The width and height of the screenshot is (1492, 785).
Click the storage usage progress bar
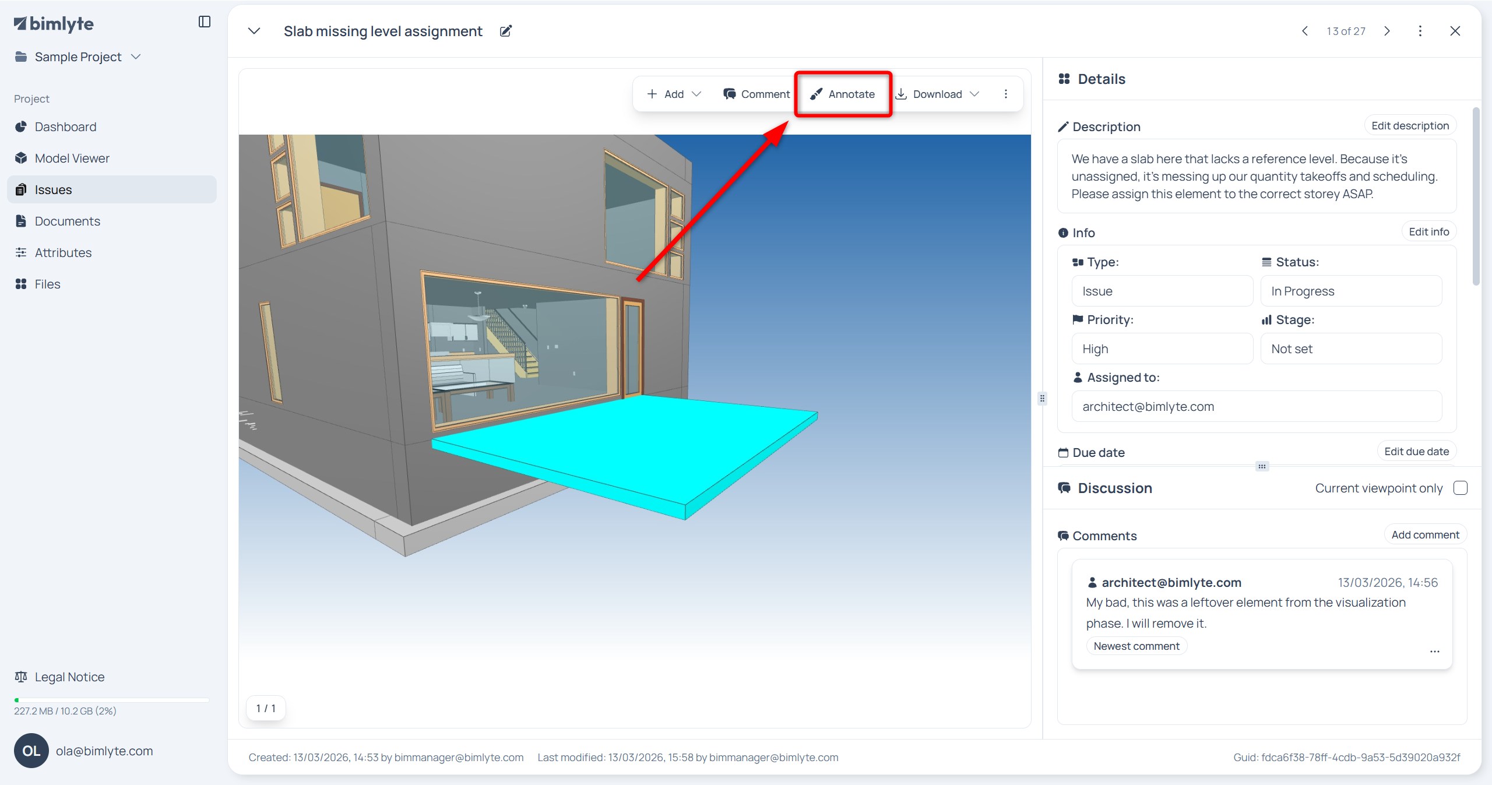(111, 700)
